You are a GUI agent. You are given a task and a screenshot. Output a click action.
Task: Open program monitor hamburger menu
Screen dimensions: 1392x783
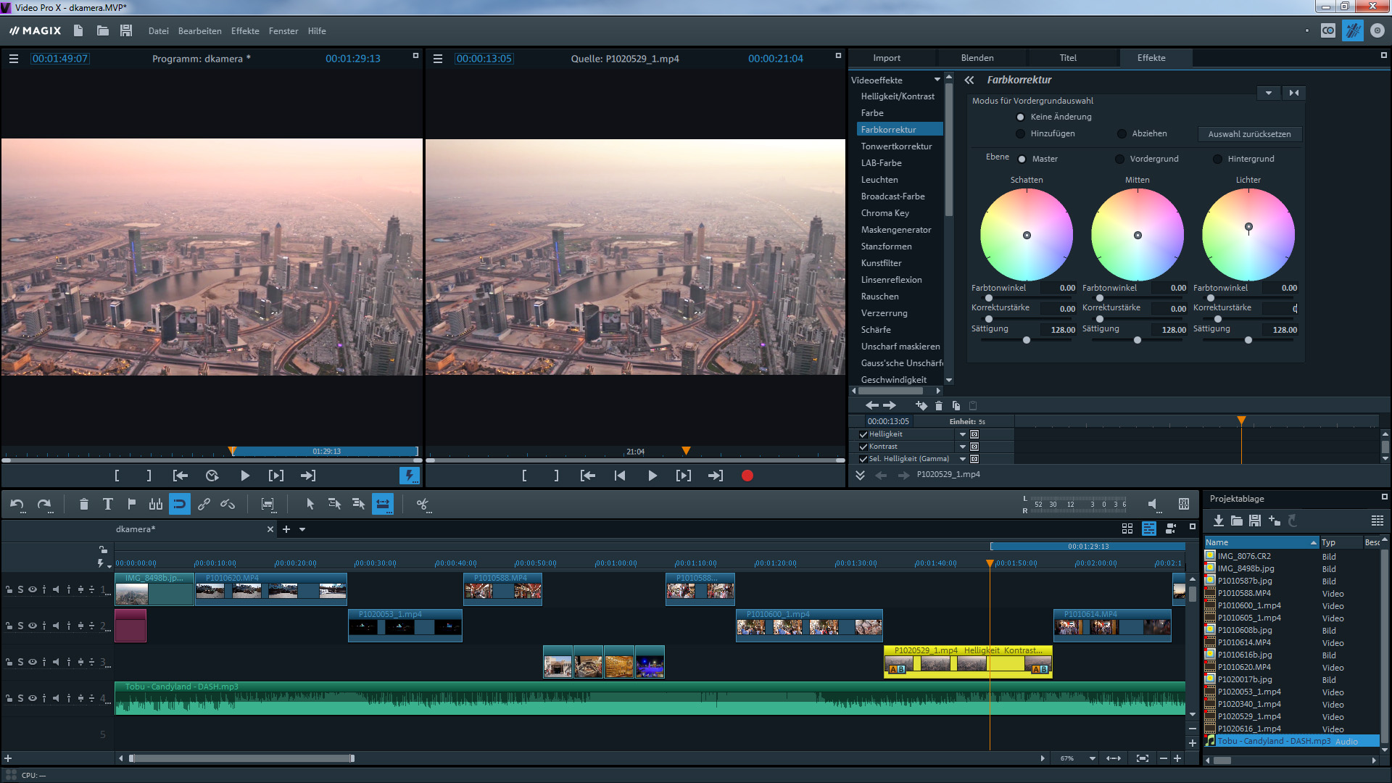[14, 59]
